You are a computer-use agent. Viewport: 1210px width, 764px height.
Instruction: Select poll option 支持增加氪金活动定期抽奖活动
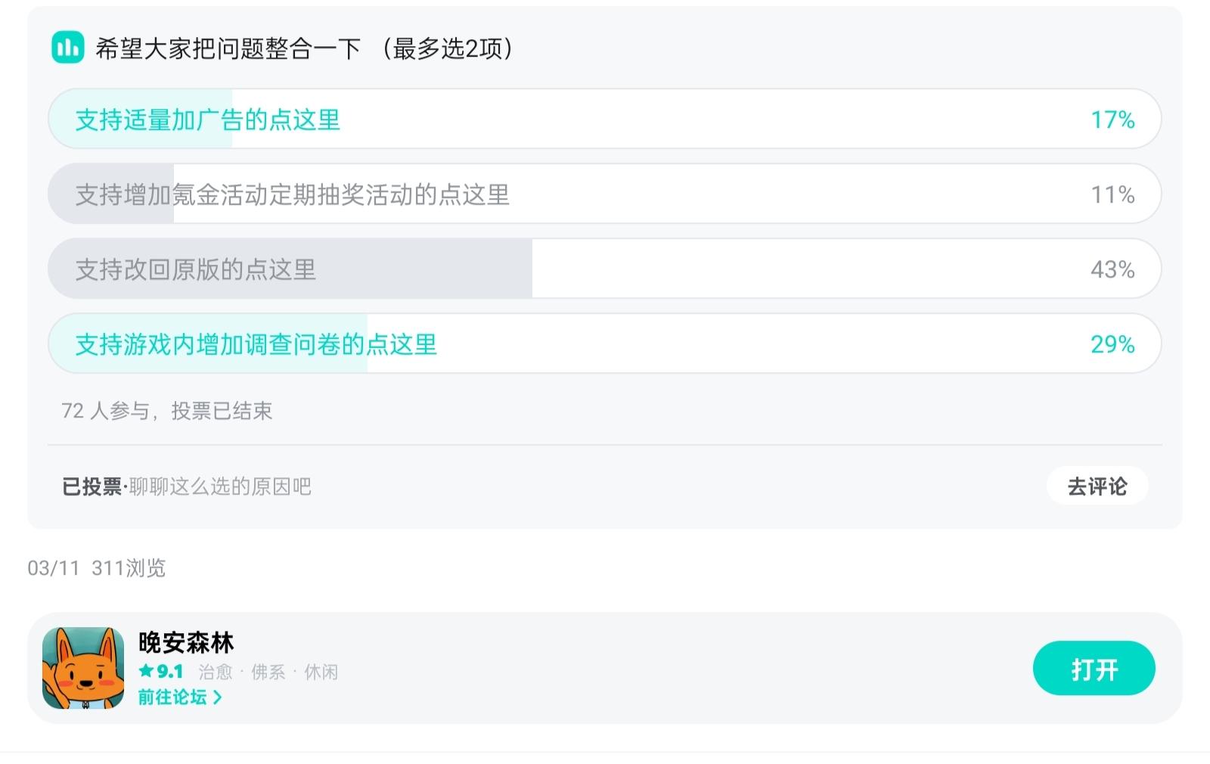pos(604,194)
